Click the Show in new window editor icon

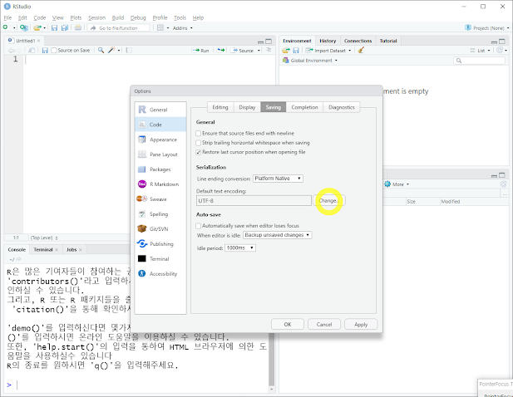pyautogui.click(x=32, y=50)
